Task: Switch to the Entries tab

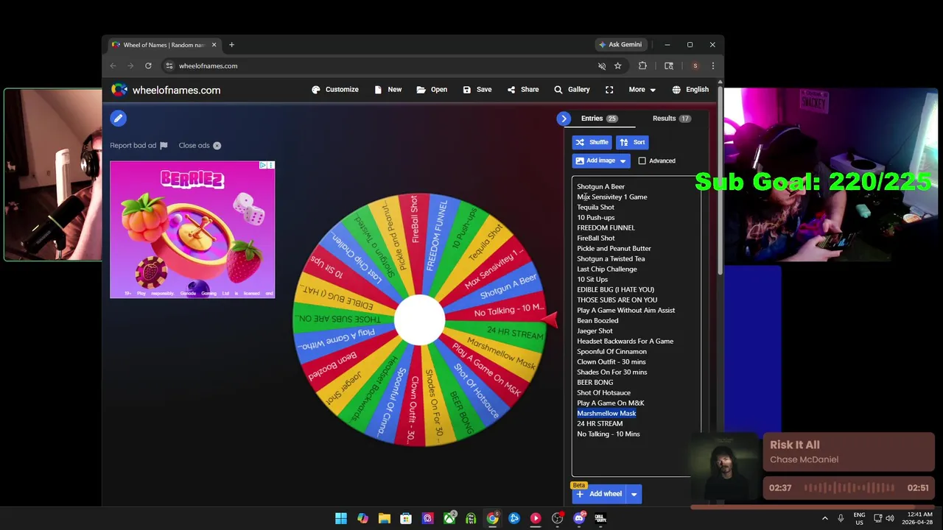Action: tap(599, 119)
